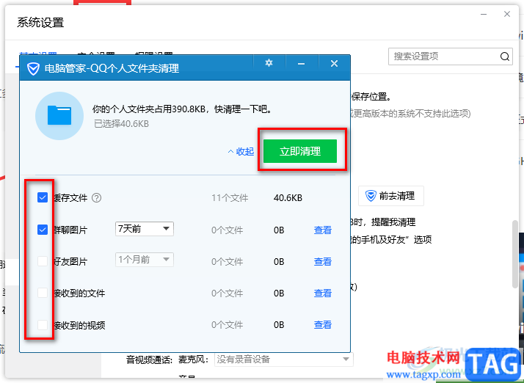This screenshot has height=383, width=524.
Task: Click the 电脑管家 shield logo
Action: (x=33, y=68)
